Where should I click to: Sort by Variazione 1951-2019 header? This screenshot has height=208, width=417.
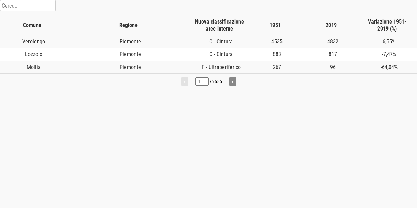click(x=387, y=25)
